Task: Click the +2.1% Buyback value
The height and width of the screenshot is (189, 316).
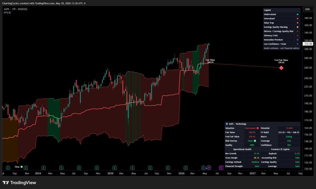Action: (297, 153)
